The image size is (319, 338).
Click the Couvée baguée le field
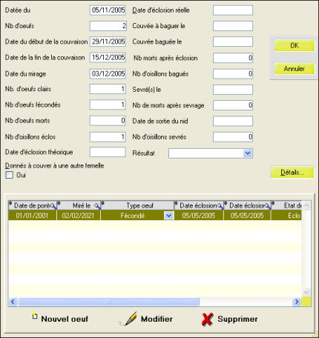tap(233, 42)
